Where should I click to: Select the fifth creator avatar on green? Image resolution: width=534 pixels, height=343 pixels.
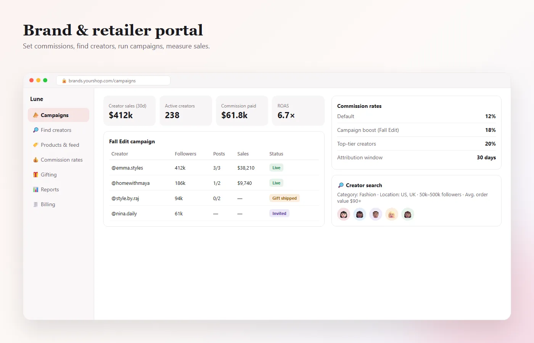coord(408,214)
